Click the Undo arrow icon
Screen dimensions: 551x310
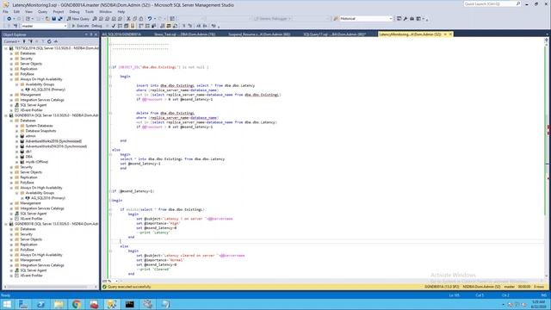[x=150, y=19]
